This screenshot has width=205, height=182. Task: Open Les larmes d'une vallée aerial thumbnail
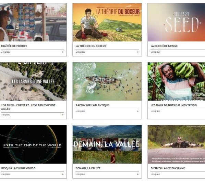point(33,81)
